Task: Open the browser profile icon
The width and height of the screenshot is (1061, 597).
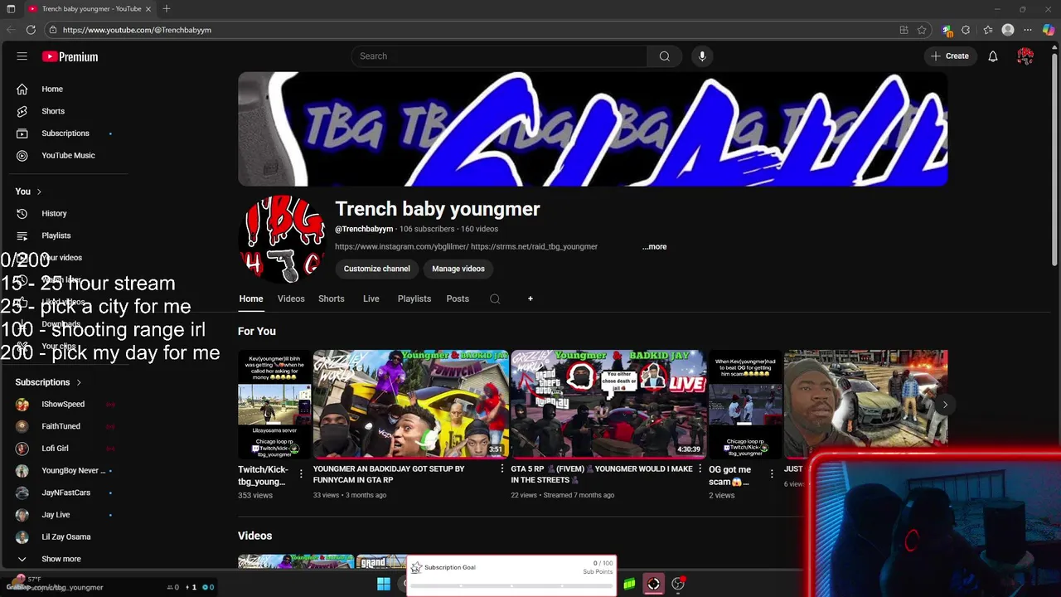Action: [1008, 30]
